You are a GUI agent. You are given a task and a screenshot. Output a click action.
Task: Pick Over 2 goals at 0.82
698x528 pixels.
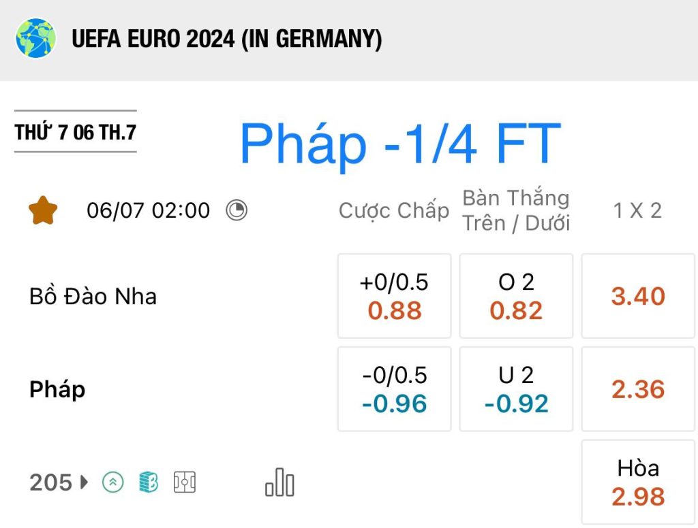[517, 296]
